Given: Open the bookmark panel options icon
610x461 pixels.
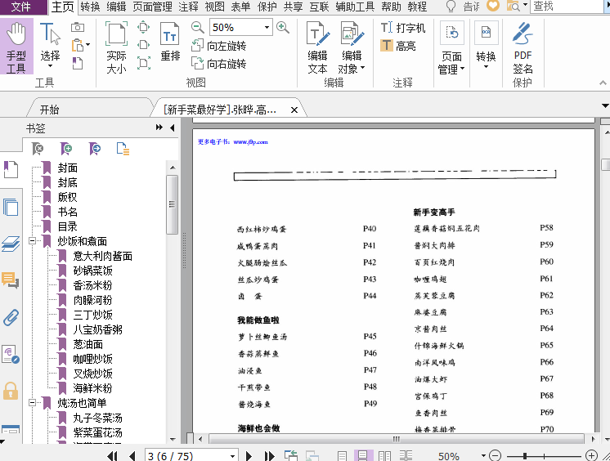Looking at the screenshot, I should 123,149.
